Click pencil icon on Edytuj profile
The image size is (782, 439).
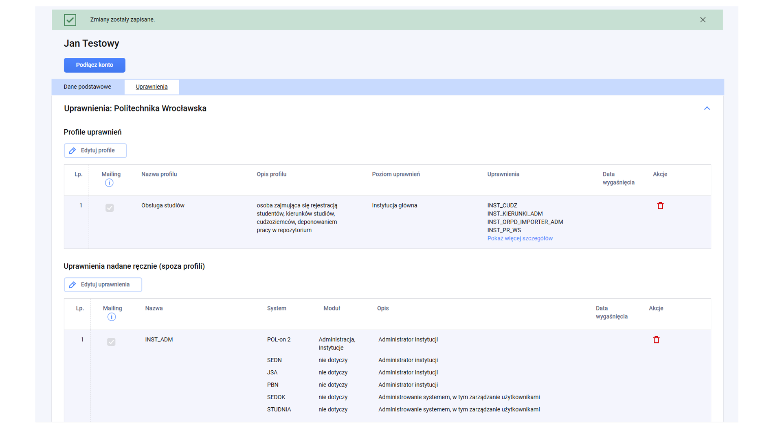point(72,151)
